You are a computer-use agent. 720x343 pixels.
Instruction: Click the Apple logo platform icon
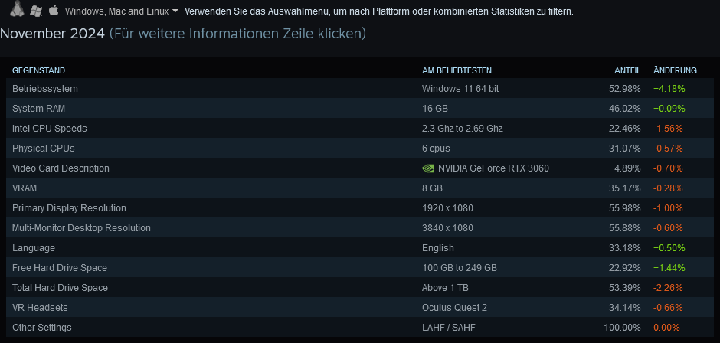pyautogui.click(x=54, y=10)
